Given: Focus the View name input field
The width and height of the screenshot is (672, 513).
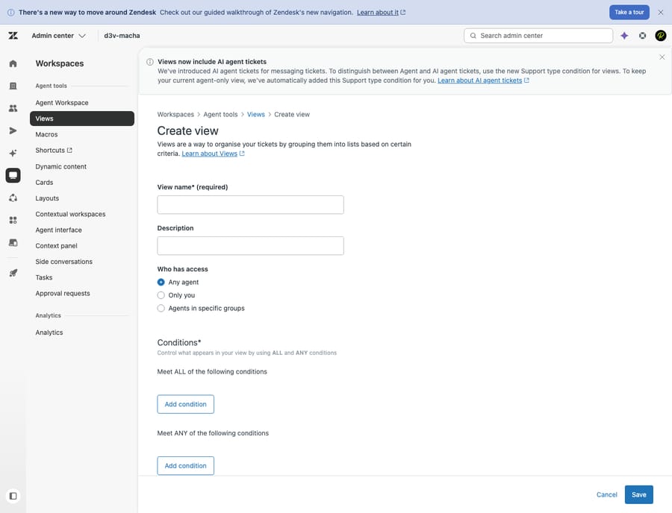Looking at the screenshot, I should [x=250, y=205].
